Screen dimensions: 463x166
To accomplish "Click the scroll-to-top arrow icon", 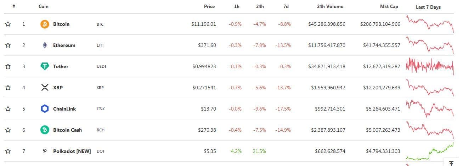I will point(451,163).
